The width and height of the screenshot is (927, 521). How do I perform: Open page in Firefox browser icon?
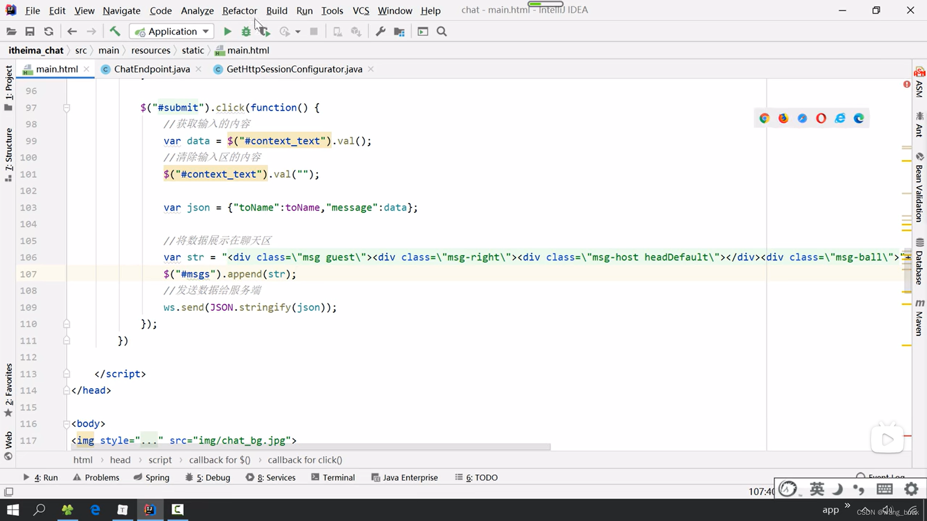[x=783, y=118]
